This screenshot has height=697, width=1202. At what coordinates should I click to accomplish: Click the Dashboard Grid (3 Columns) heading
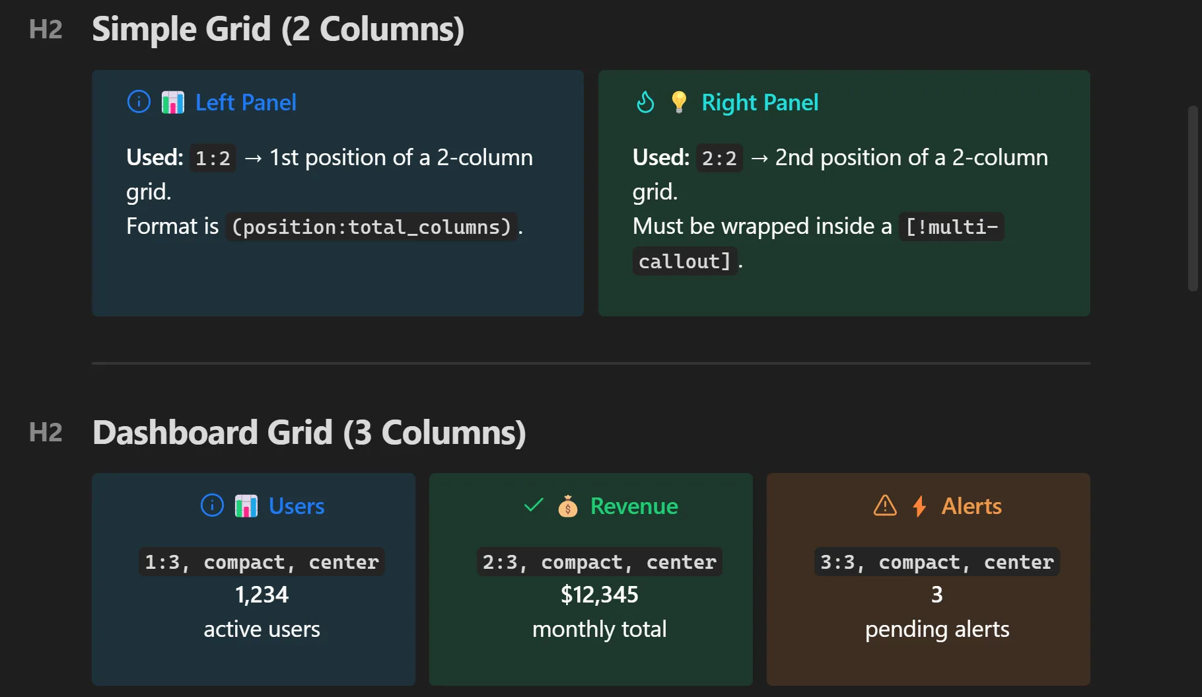[x=309, y=433]
